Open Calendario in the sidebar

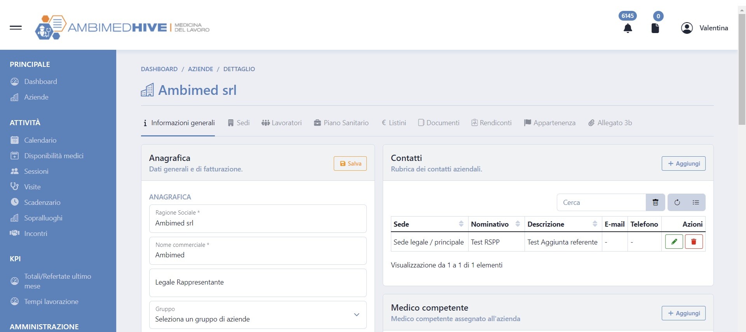click(x=40, y=140)
